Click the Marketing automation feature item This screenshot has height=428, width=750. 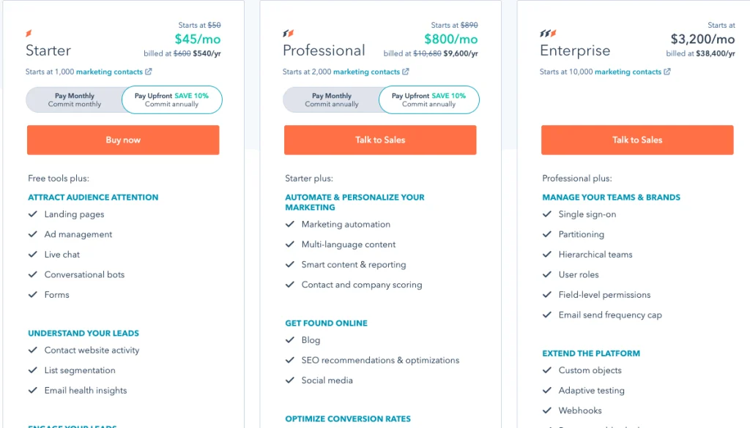point(346,224)
